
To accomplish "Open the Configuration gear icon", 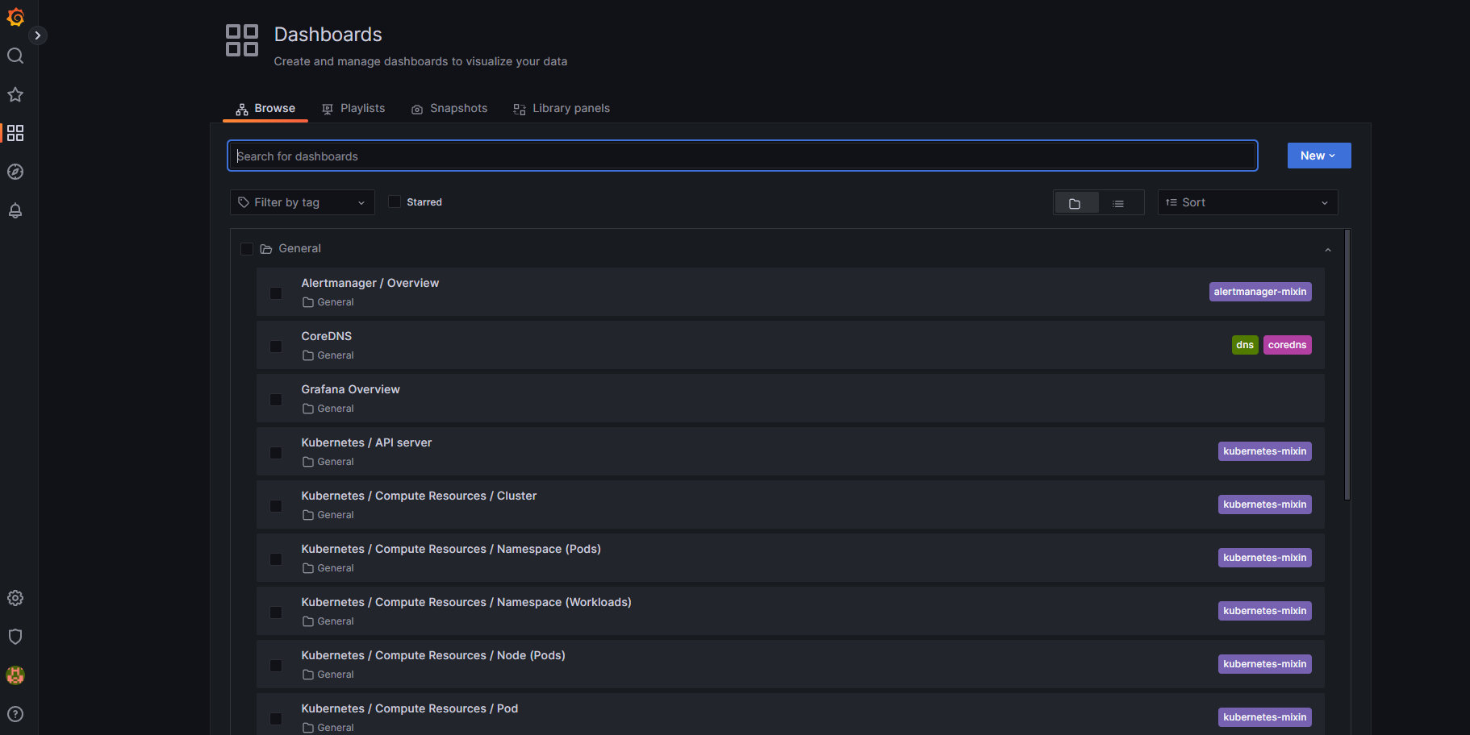I will coord(15,598).
